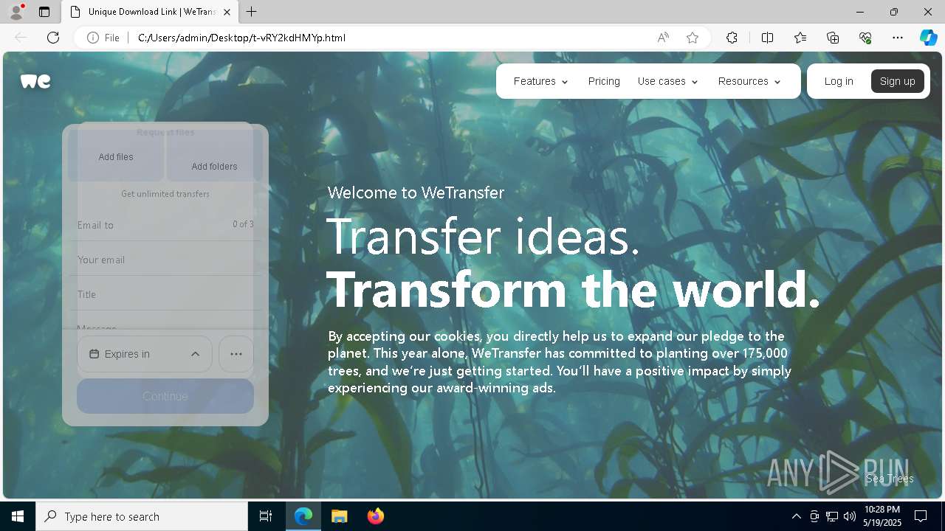Focus the Title field
Viewport: 945px width, 531px height.
165,294
